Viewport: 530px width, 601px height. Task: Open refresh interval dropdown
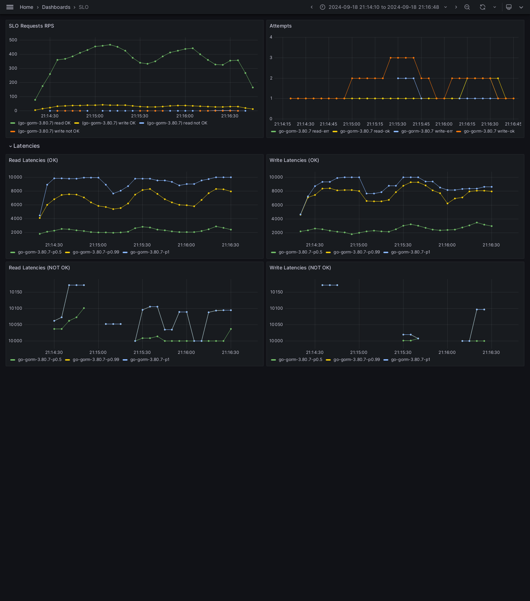pyautogui.click(x=495, y=7)
